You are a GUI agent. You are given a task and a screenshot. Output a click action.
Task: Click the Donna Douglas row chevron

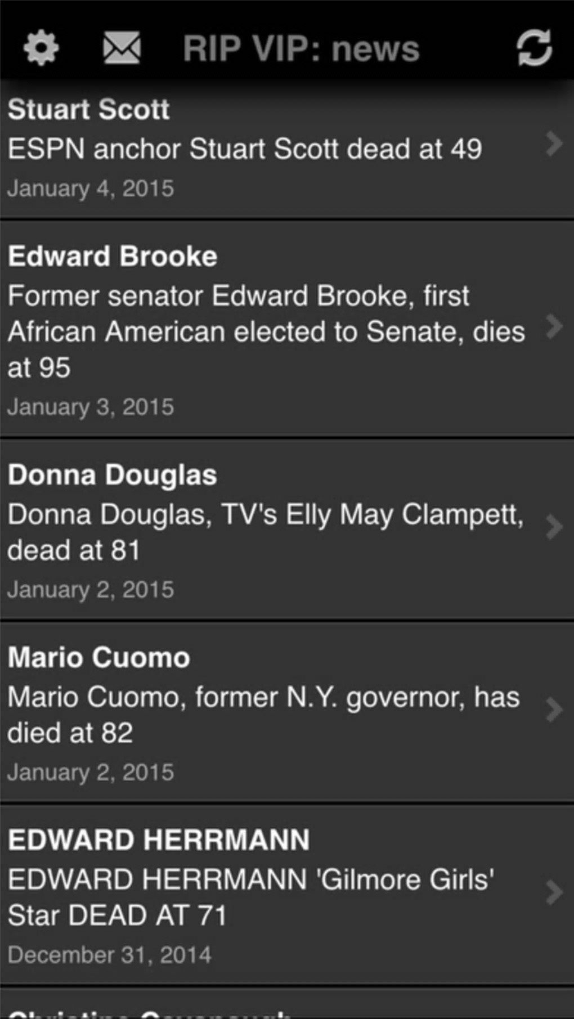pyautogui.click(x=554, y=528)
